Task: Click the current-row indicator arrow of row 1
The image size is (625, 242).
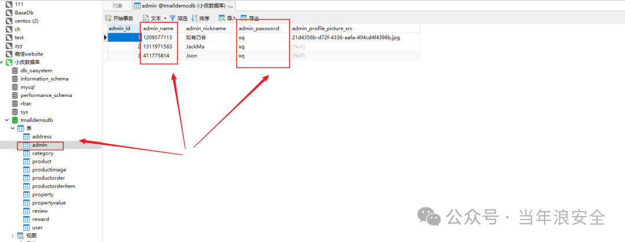Action: [x=105, y=38]
